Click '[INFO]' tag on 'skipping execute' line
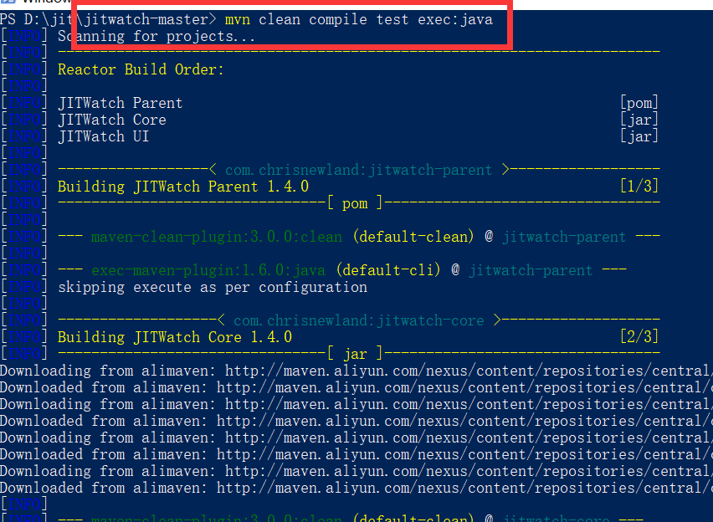Viewport: 713px width, 522px height. [24, 288]
